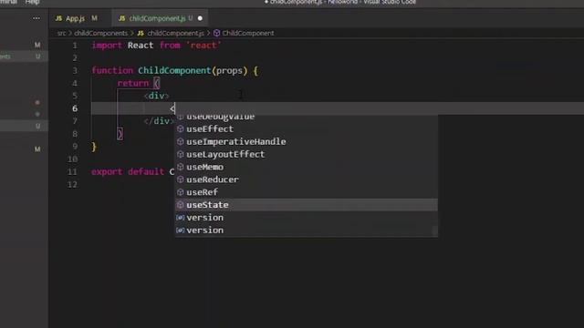Click the method icon beside useEffect
Screen dimensions: 584x328
[x=181, y=129]
